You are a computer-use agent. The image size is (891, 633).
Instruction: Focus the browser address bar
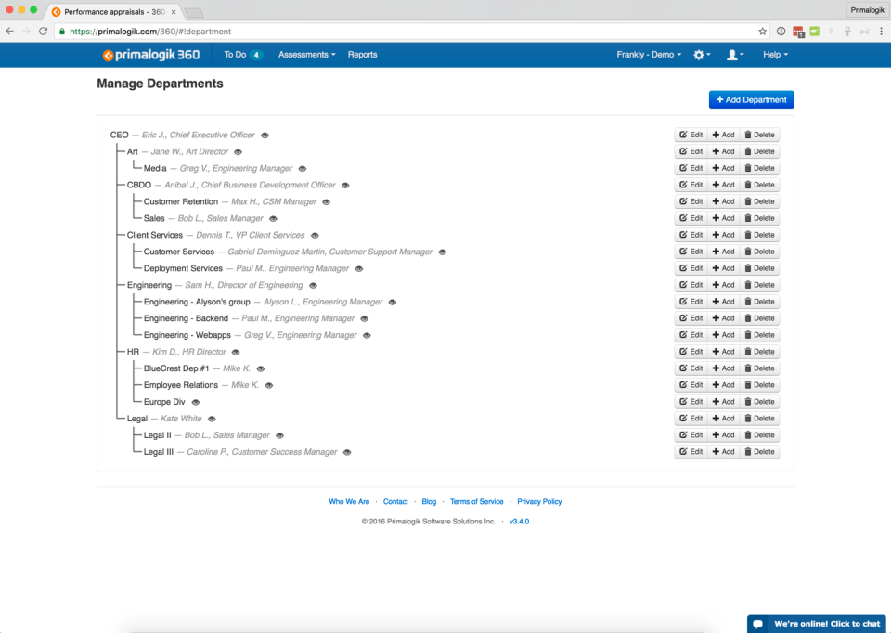(409, 32)
